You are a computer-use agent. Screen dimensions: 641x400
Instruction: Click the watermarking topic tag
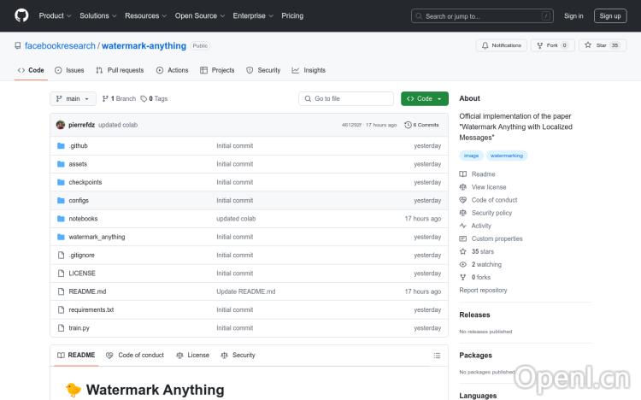click(x=506, y=156)
